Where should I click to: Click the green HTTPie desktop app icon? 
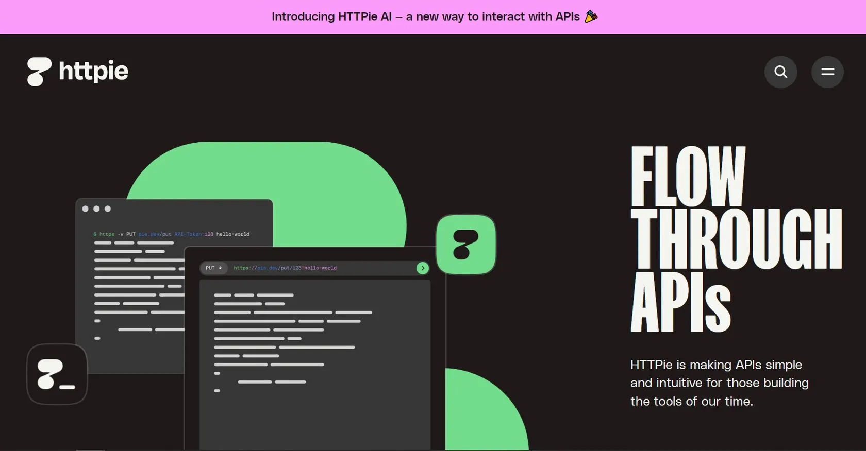click(x=466, y=245)
